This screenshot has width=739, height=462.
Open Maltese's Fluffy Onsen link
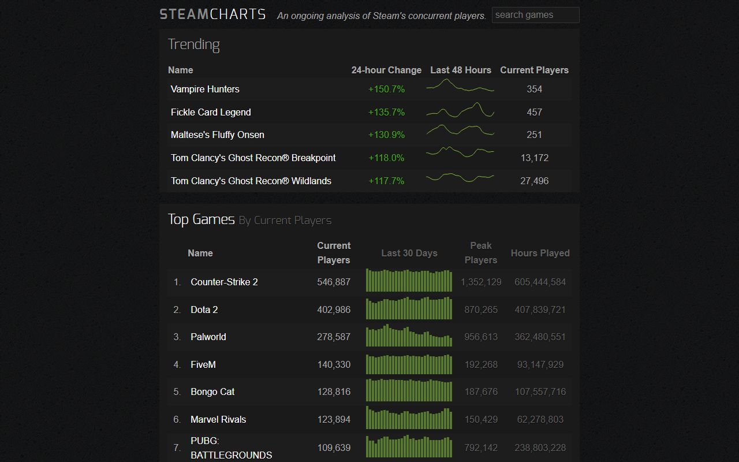tap(218, 135)
